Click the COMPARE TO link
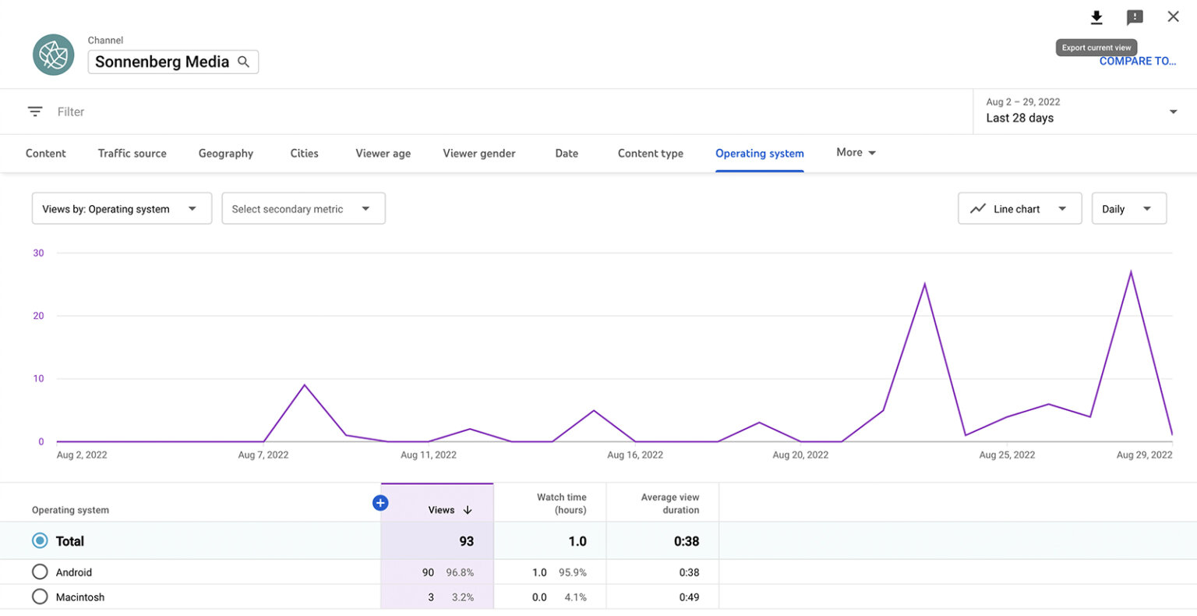The width and height of the screenshot is (1197, 616). pyautogui.click(x=1137, y=61)
